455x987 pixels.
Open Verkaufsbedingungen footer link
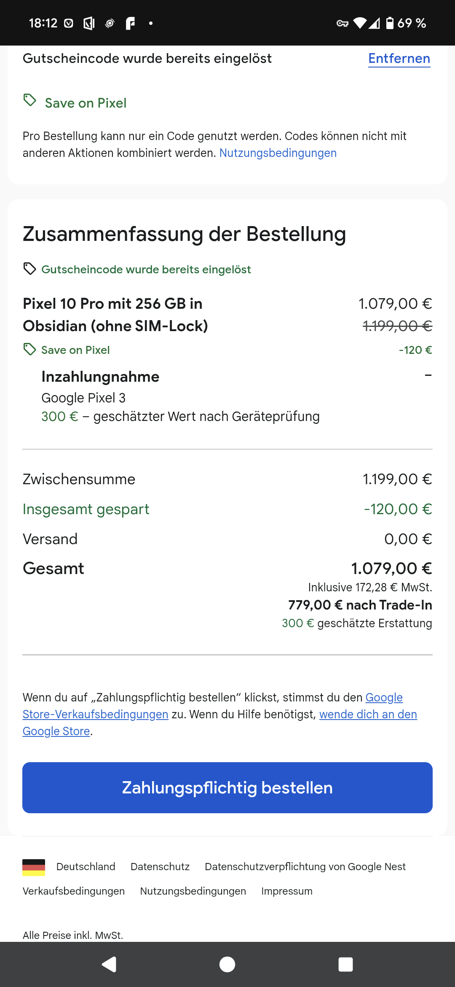pos(74,891)
